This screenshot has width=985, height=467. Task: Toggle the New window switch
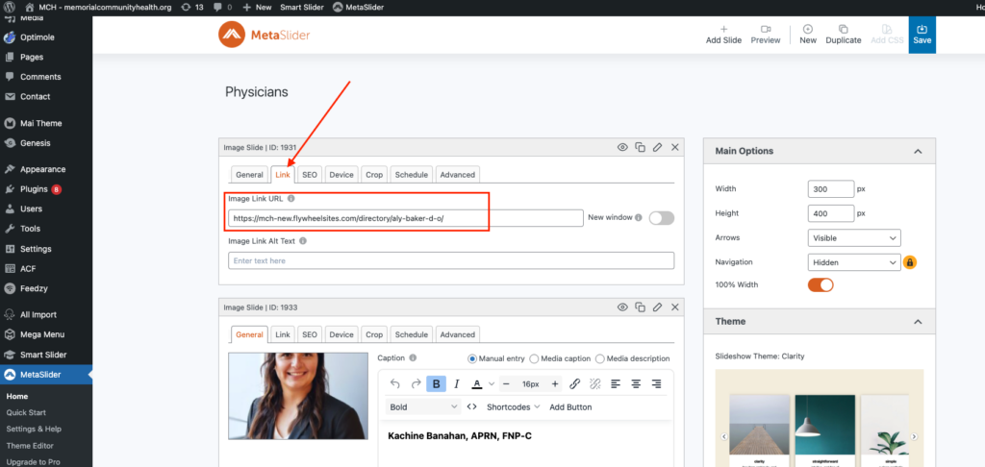point(661,218)
